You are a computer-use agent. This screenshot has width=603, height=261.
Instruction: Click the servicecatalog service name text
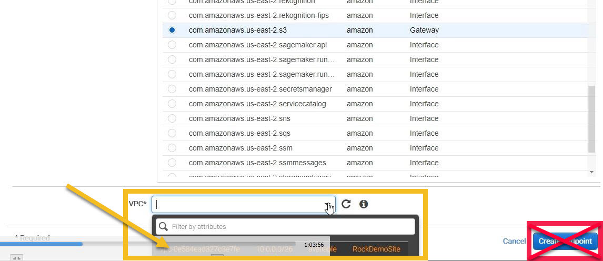pyautogui.click(x=257, y=104)
